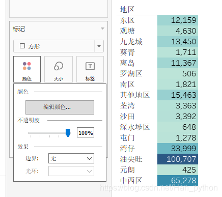Image resolution: width=222 pixels, height=197 pixels.
Task: Click the 3,363 cell
Action: tap(178, 106)
